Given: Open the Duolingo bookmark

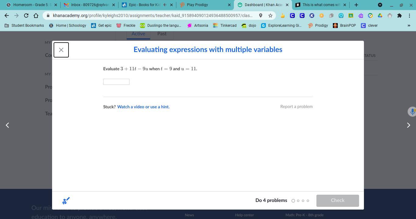Looking at the screenshot, I should pyautogui.click(x=160, y=26).
